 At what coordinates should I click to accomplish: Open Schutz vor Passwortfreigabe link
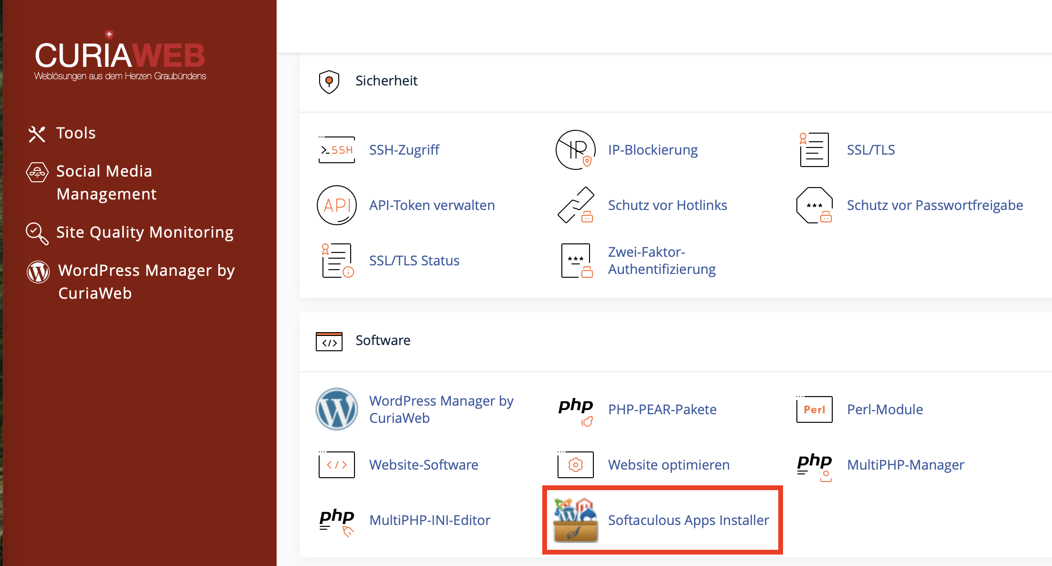point(935,205)
